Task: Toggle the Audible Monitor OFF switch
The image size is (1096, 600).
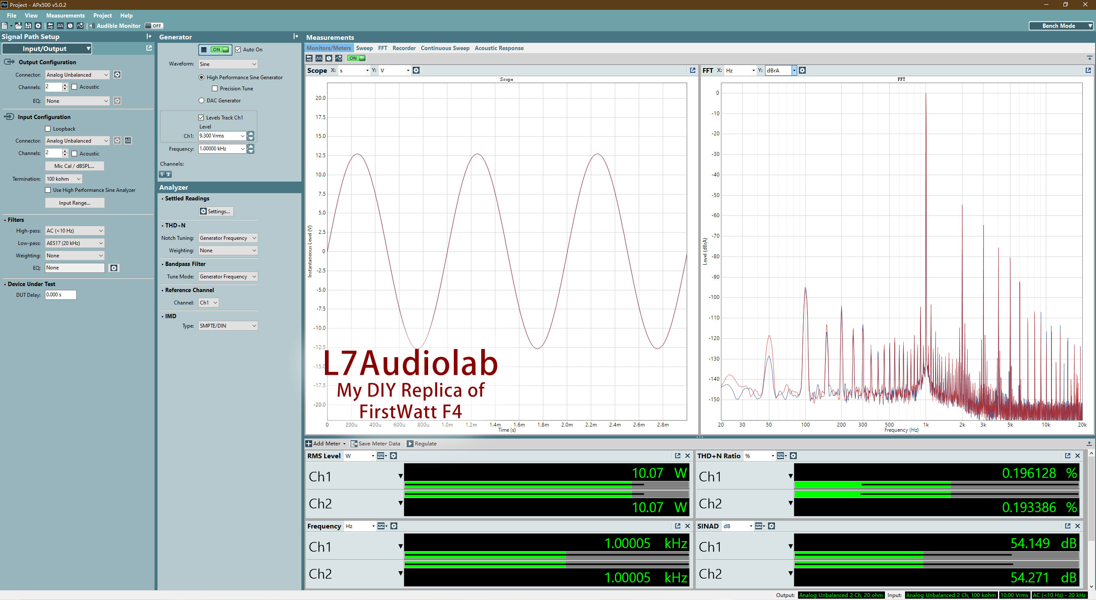Action: [x=154, y=26]
